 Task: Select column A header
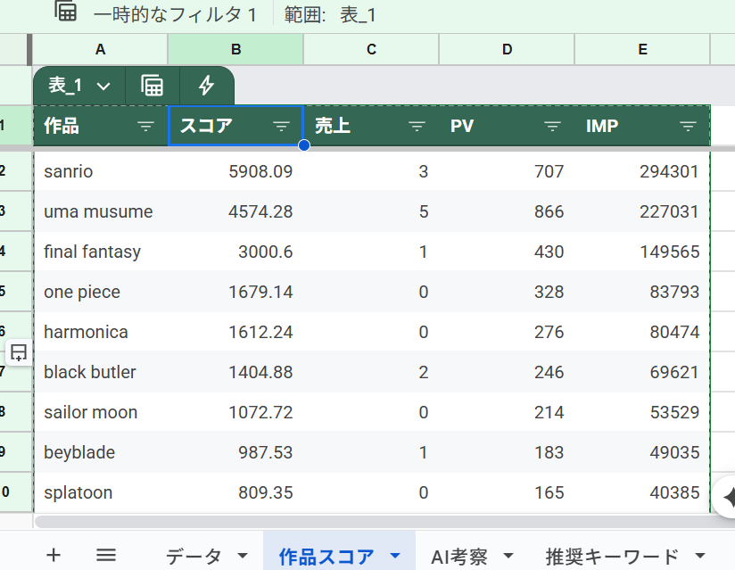click(100, 49)
